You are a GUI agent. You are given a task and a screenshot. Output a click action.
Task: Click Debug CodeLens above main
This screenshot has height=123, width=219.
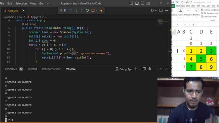click(x=32, y=24)
